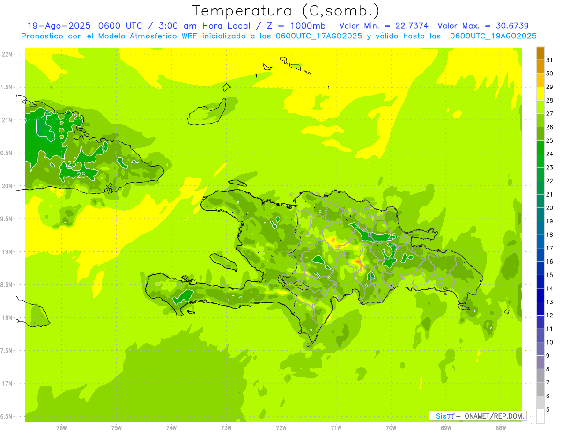
Task: Click the yellow legend band between 28 and 29
Action: (x=540, y=94)
